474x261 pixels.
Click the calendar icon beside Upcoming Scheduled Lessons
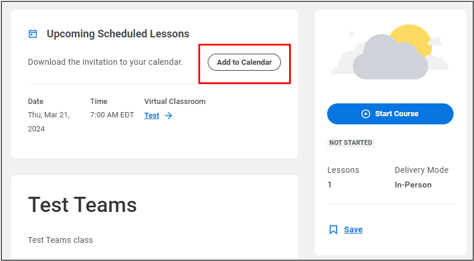[33, 34]
